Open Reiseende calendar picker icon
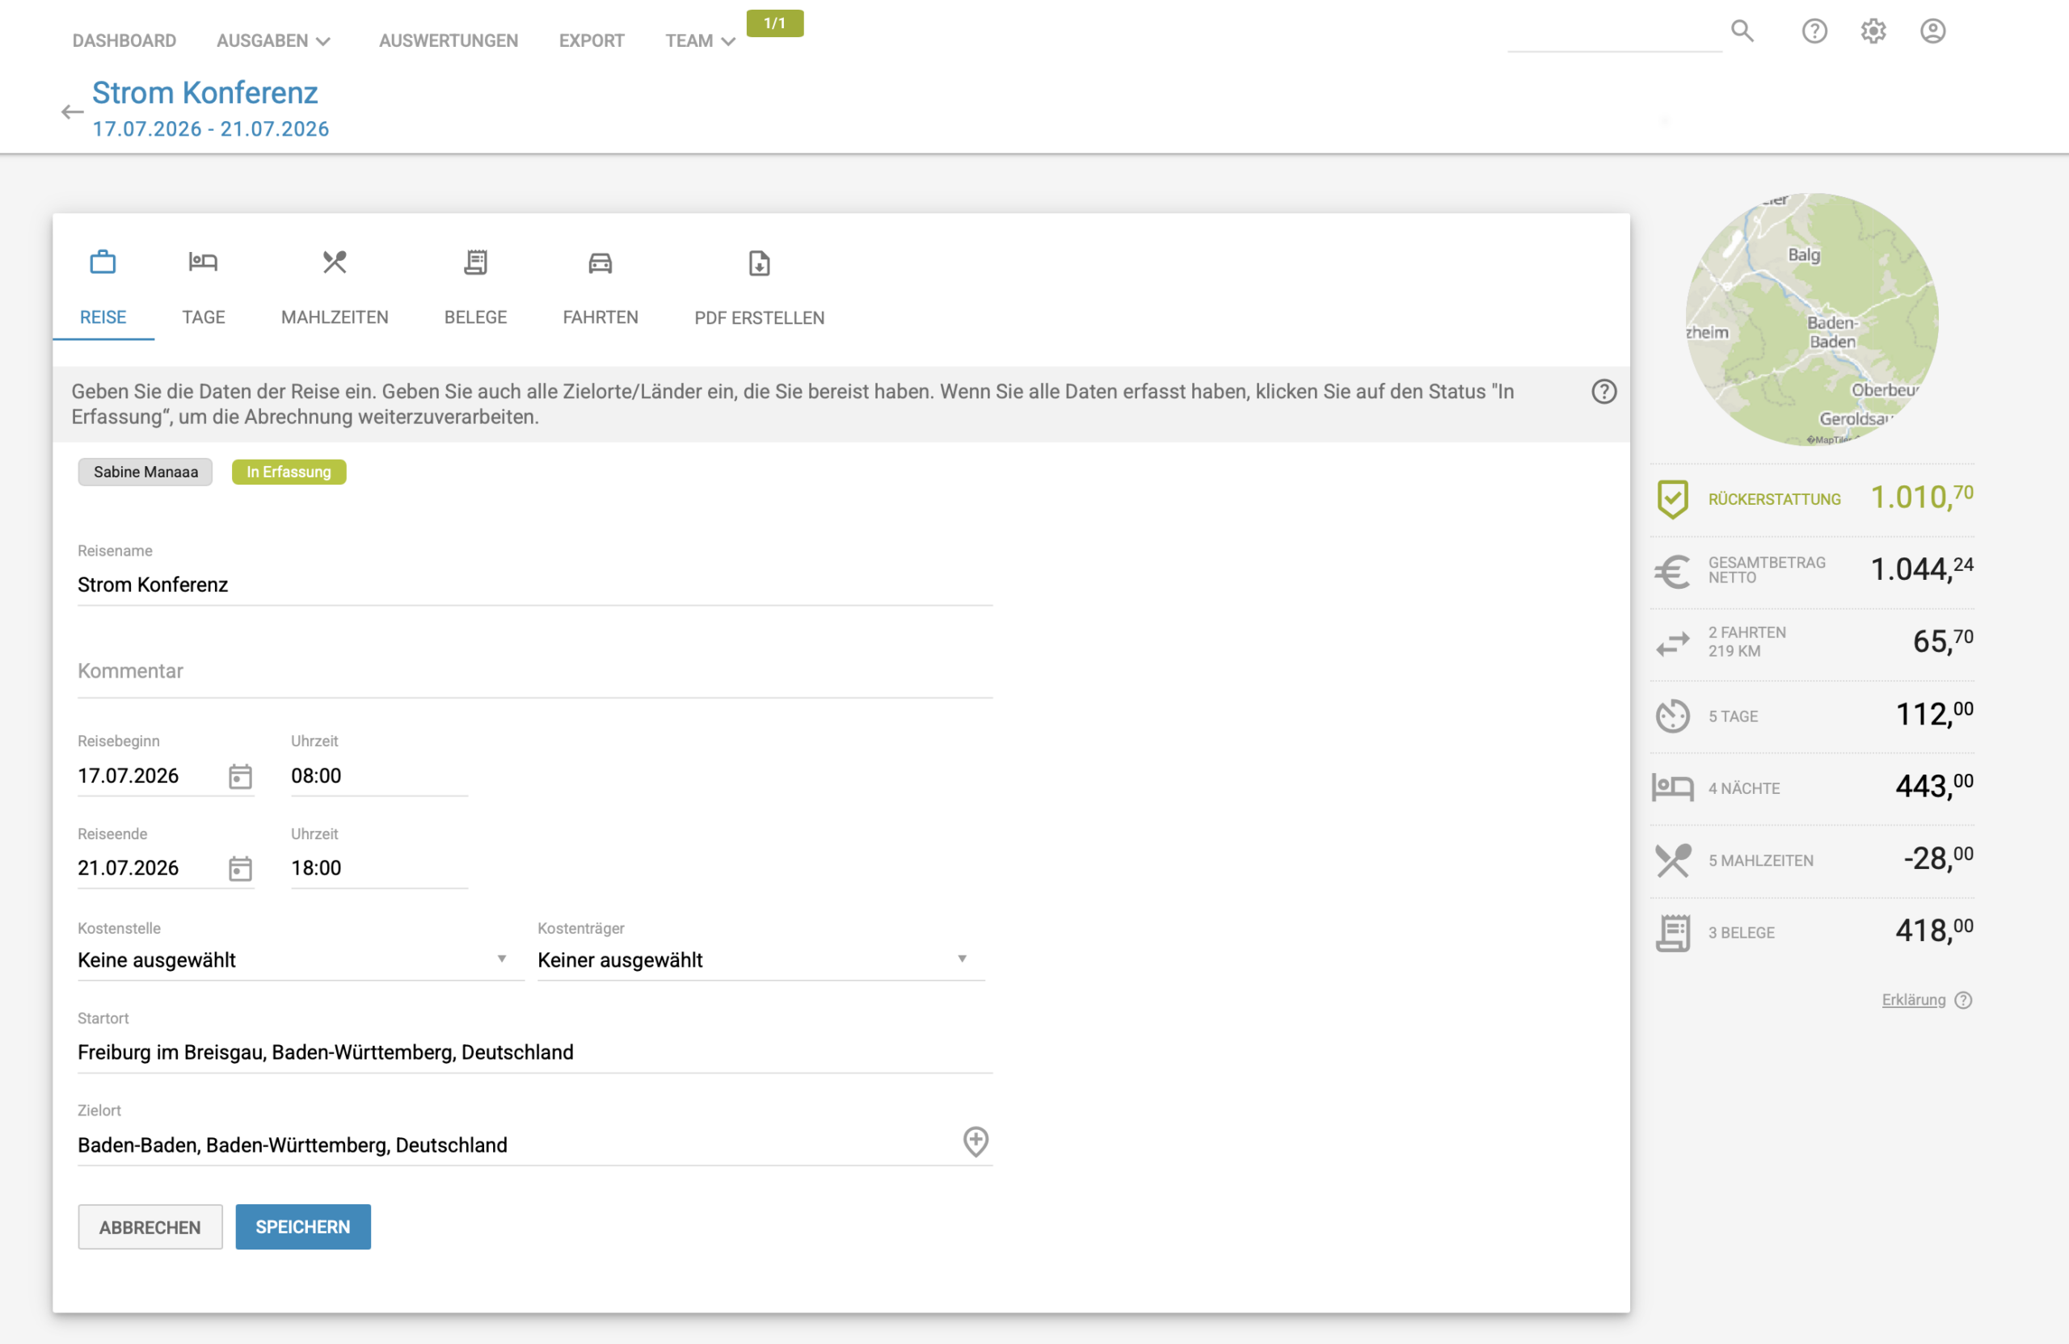This screenshot has height=1344, width=2069. [x=240, y=868]
